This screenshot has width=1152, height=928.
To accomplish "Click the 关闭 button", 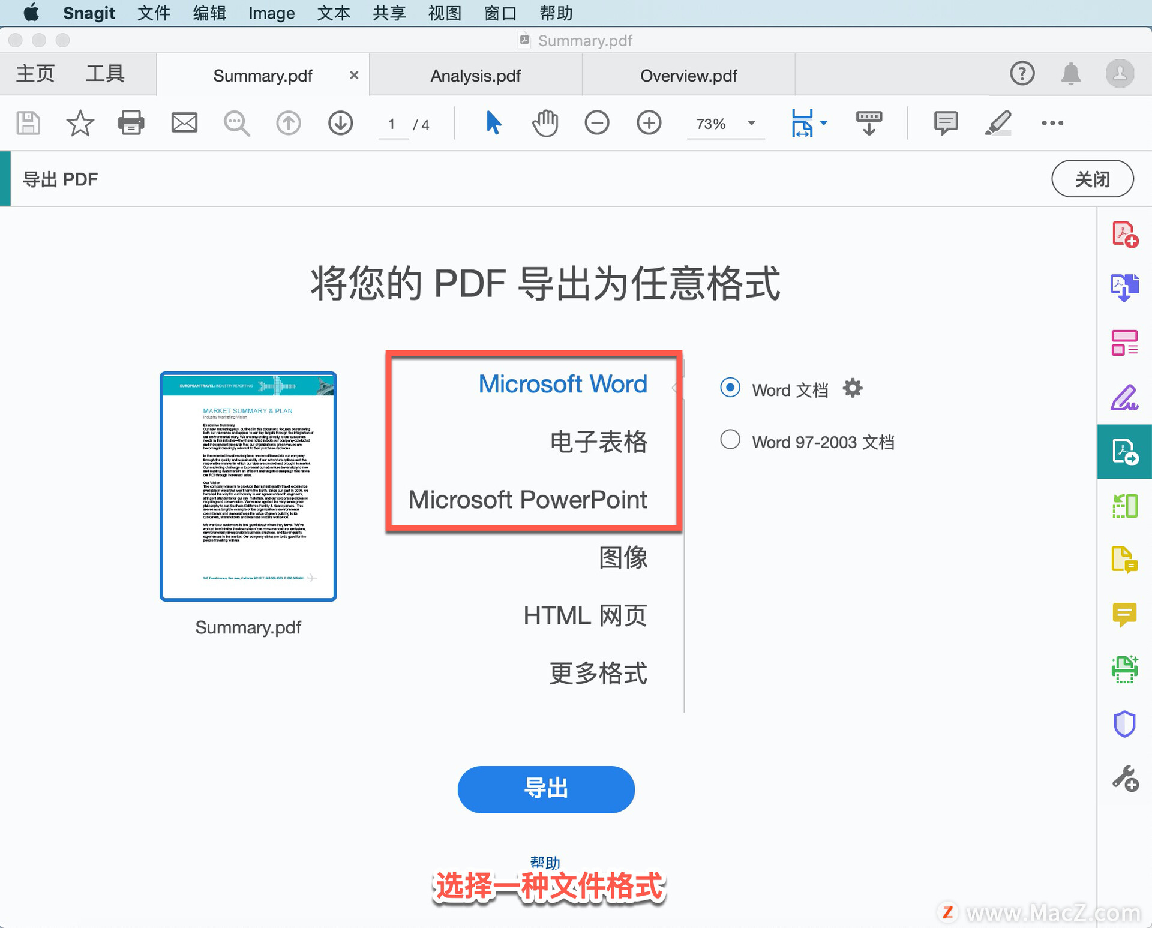I will (1093, 179).
